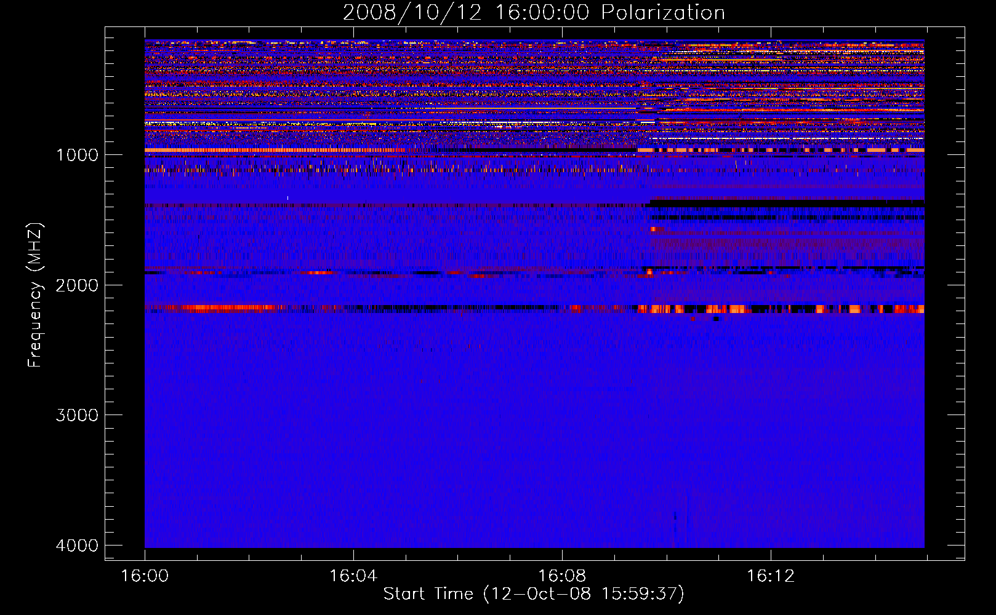Click the 1000 frequency tick label

77,154
